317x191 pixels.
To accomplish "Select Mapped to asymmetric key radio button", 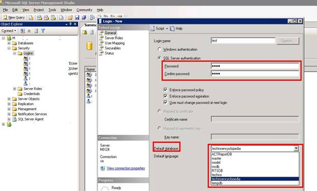I will 160,128.
